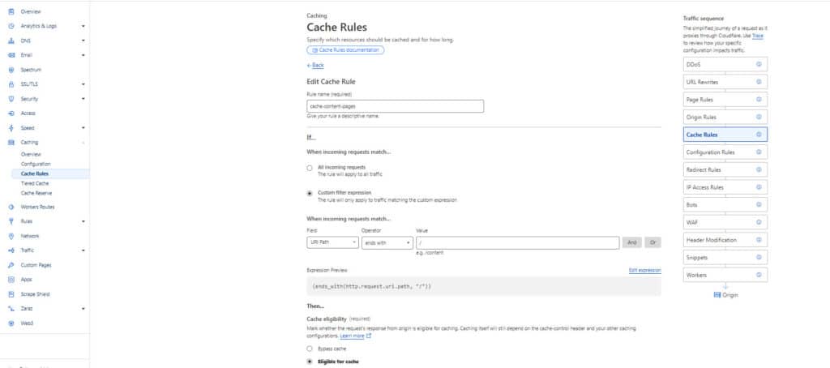Viewport: 830px width, 368px height.
Task: Select Custom filter expression radio button
Action: click(x=310, y=194)
